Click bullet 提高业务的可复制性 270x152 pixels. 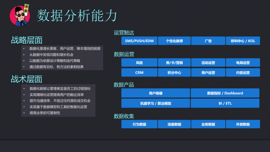click(x=45, y=113)
